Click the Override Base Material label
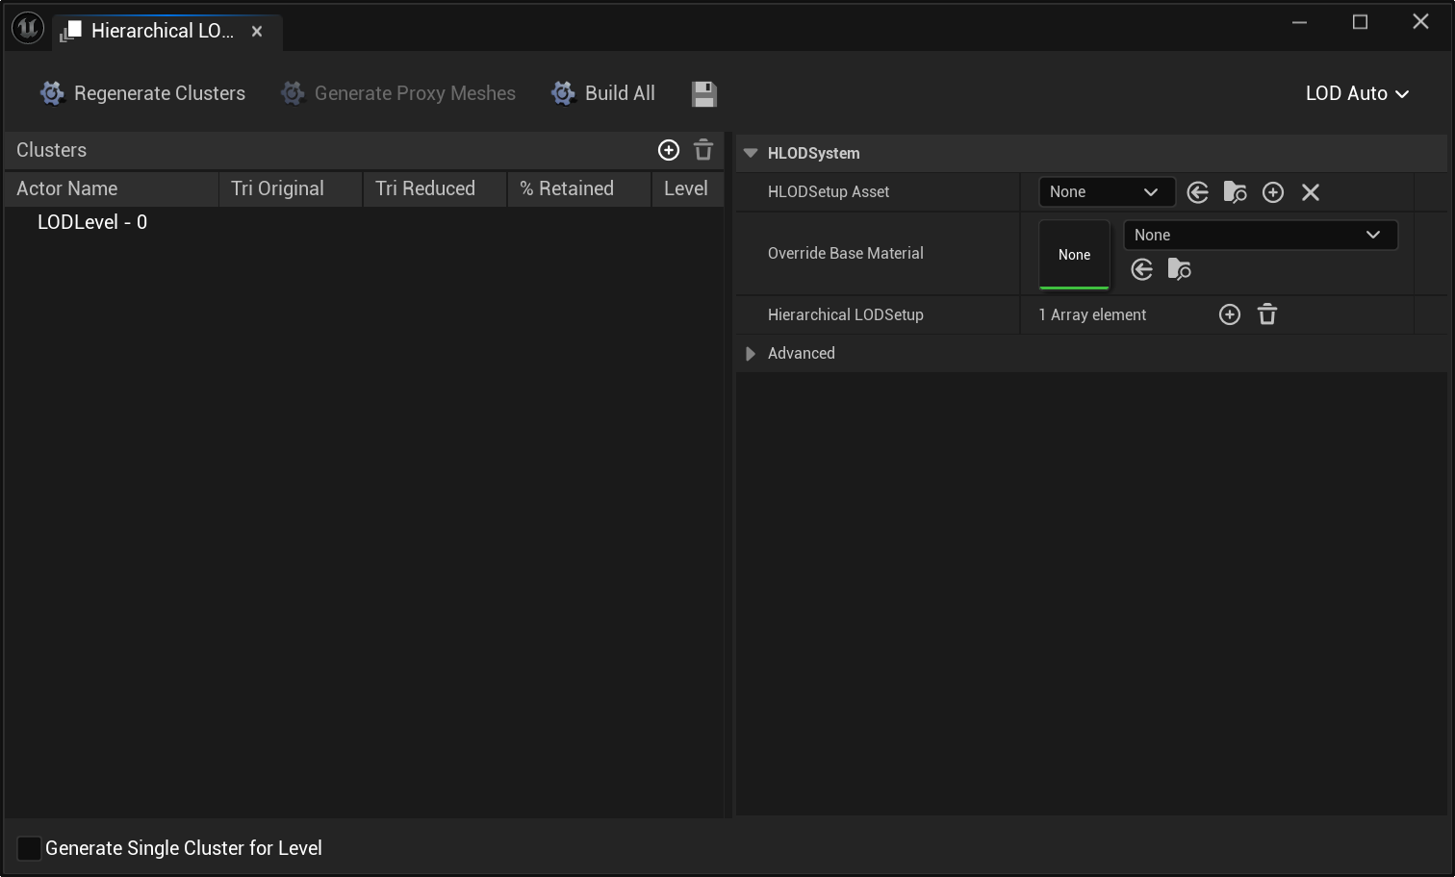Image resolution: width=1455 pixels, height=877 pixels. (x=845, y=253)
